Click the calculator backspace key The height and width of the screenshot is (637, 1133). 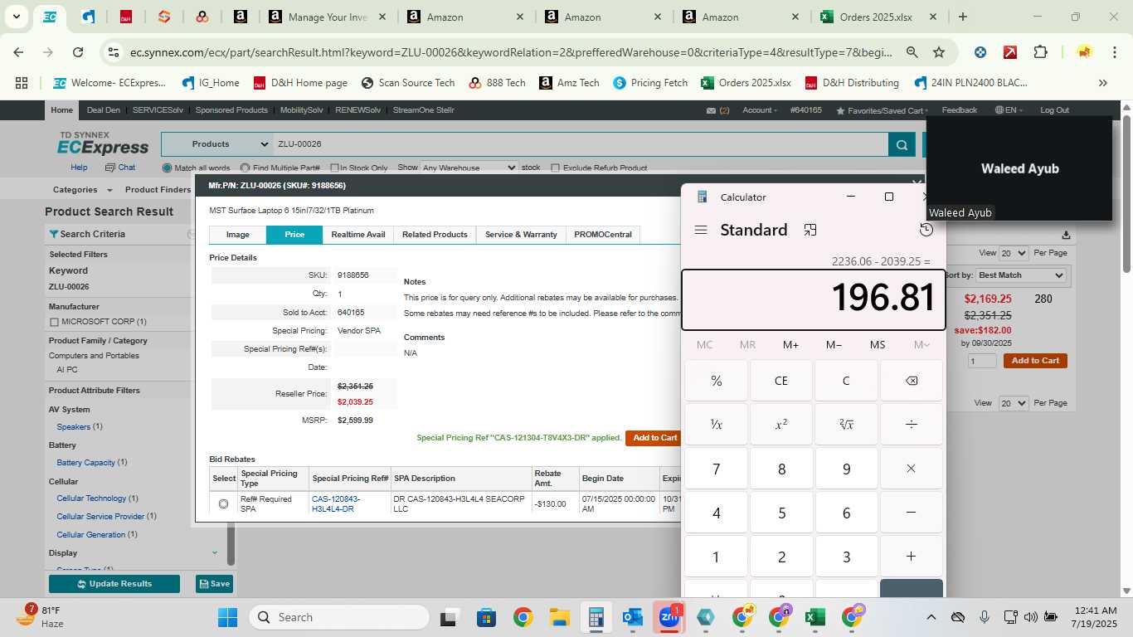(911, 381)
